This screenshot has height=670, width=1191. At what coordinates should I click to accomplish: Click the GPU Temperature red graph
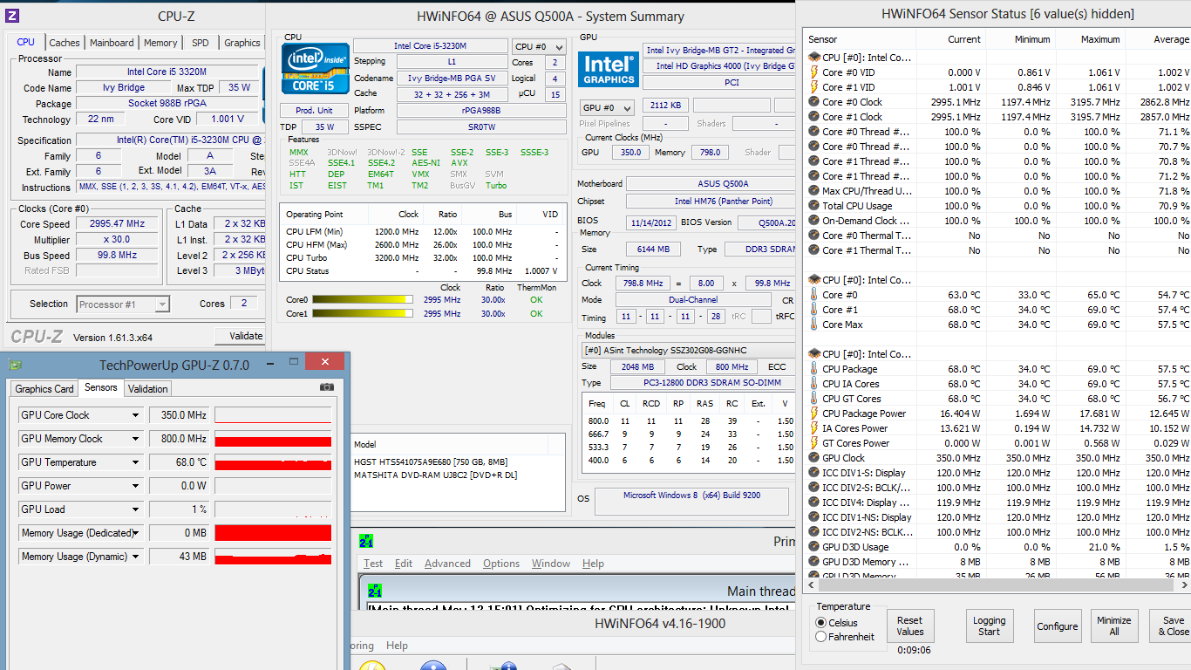point(273,462)
